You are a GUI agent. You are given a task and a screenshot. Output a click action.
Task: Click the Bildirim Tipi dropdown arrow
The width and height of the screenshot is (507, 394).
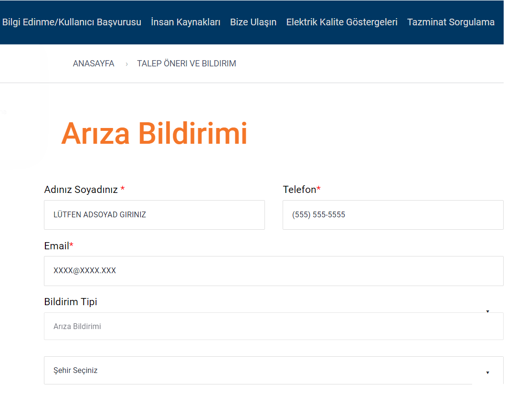[488, 310]
